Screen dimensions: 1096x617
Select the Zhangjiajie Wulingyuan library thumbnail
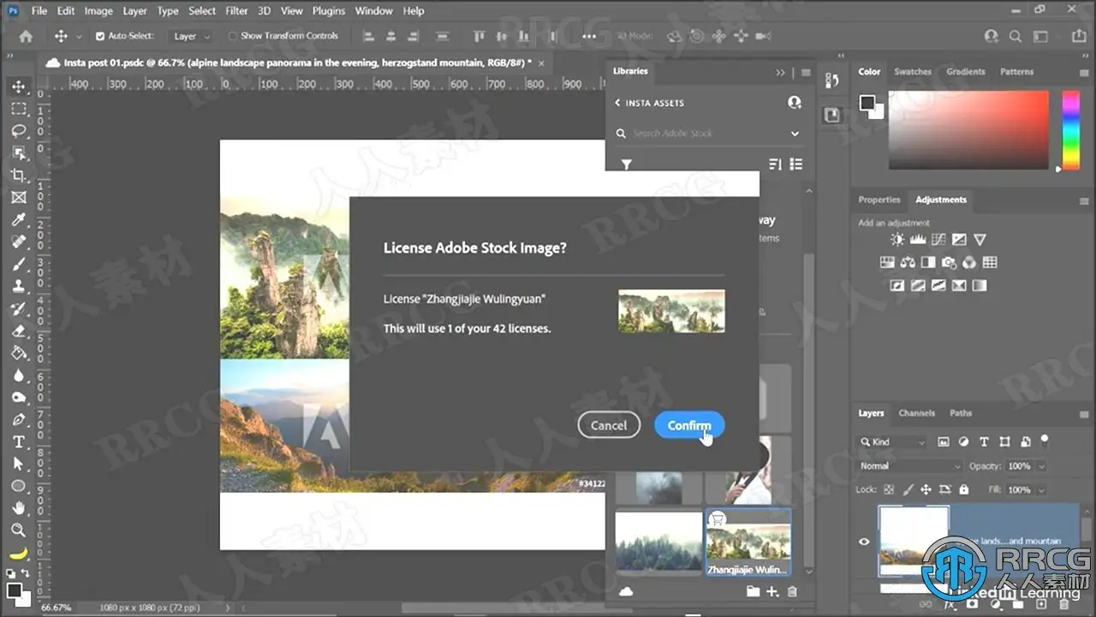click(x=748, y=541)
